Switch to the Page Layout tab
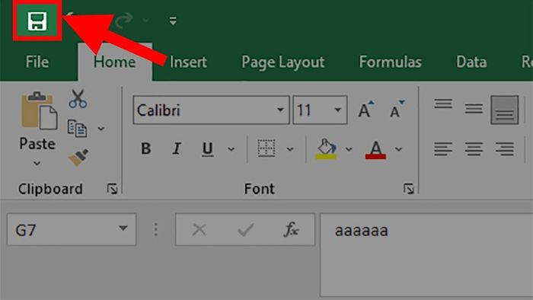This screenshot has height=300, width=533. point(282,62)
